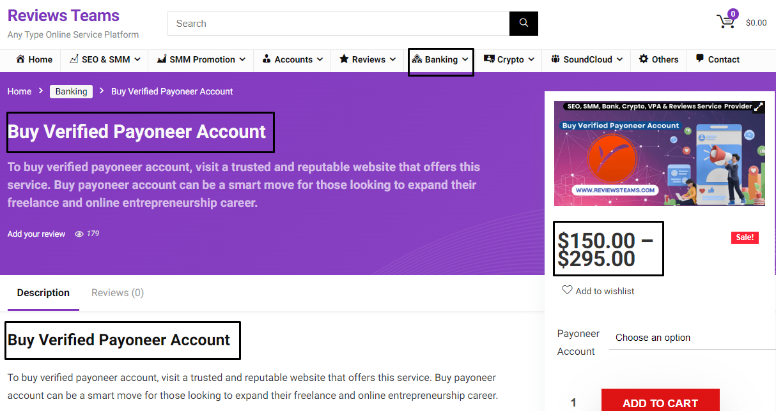Open the shopping cart icon
This screenshot has height=411, width=776.
(x=726, y=21)
